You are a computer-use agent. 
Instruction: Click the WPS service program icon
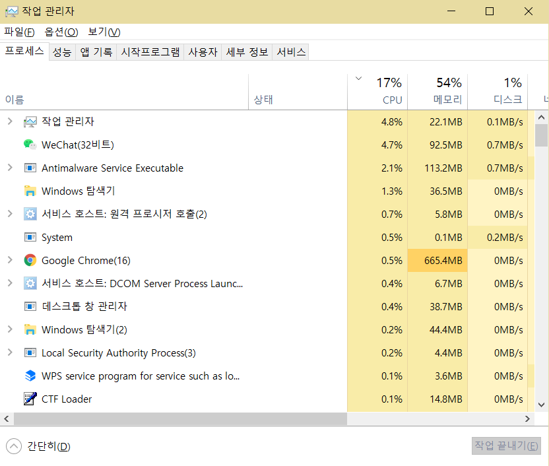(x=30, y=376)
